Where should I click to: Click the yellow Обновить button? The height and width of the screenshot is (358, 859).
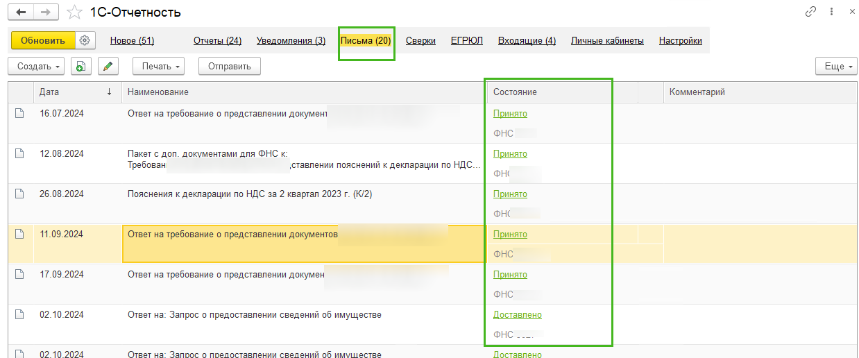point(43,40)
